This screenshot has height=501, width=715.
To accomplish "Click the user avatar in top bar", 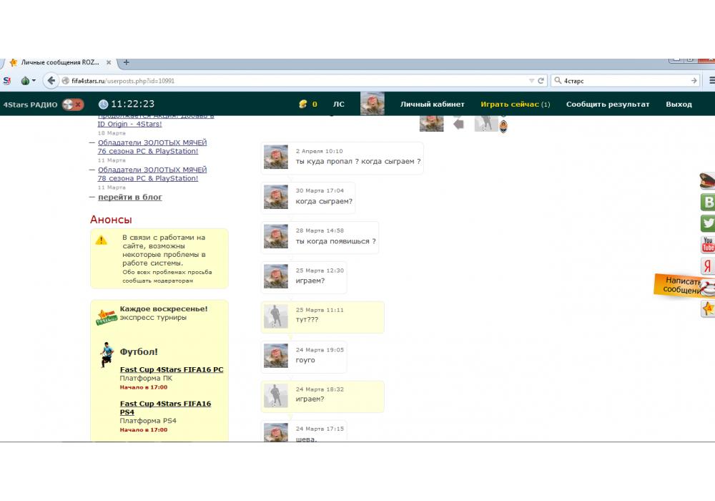I will tap(372, 104).
